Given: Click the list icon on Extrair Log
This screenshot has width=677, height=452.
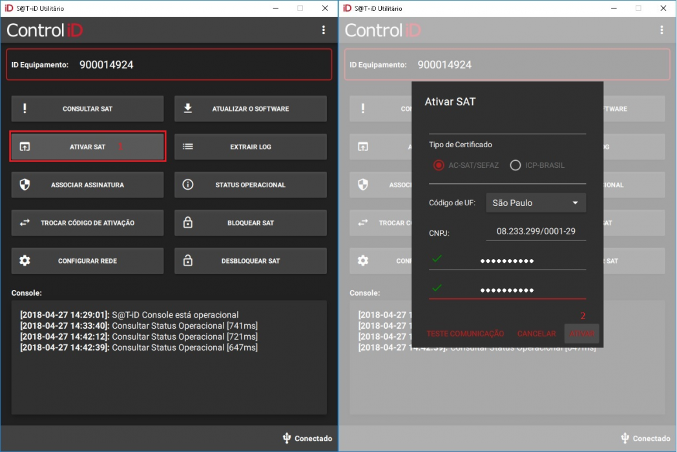Looking at the screenshot, I should coord(188,147).
